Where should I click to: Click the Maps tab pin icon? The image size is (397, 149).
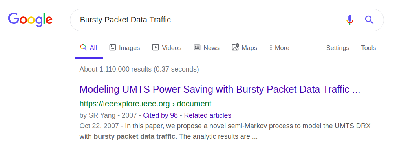236,47
